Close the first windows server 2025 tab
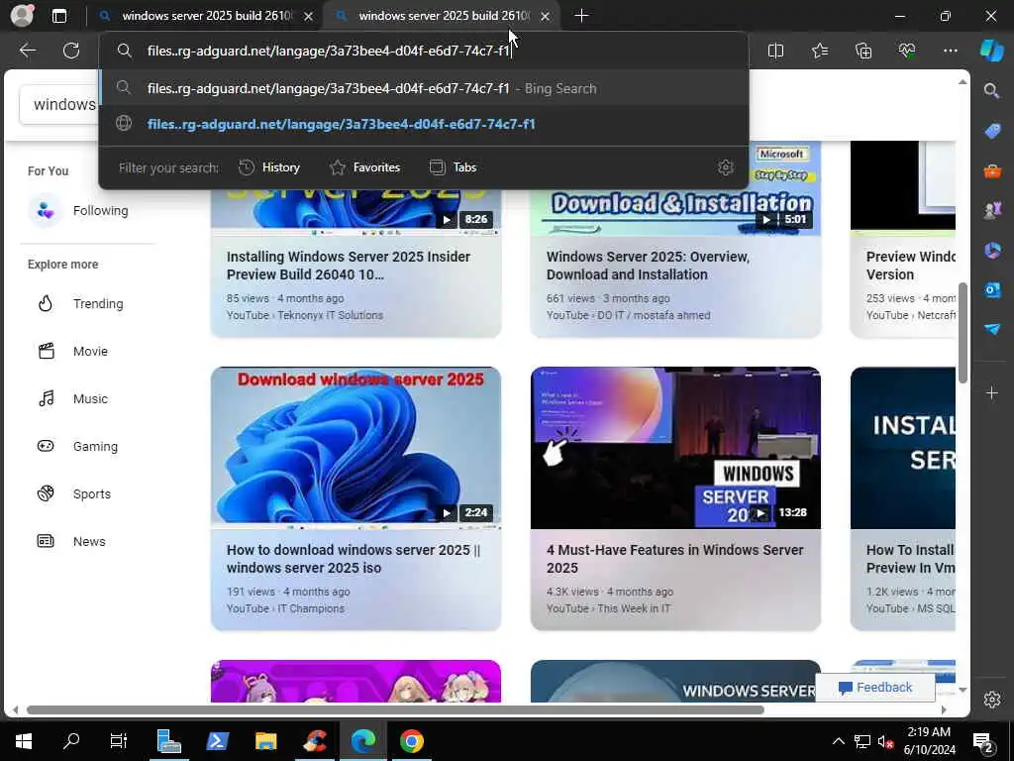The width and height of the screenshot is (1014, 761). [x=309, y=16]
